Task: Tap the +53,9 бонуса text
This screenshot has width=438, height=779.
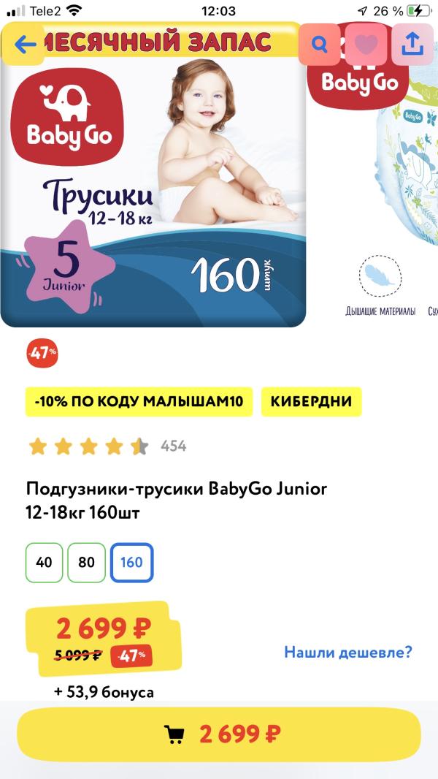Action: [x=104, y=692]
